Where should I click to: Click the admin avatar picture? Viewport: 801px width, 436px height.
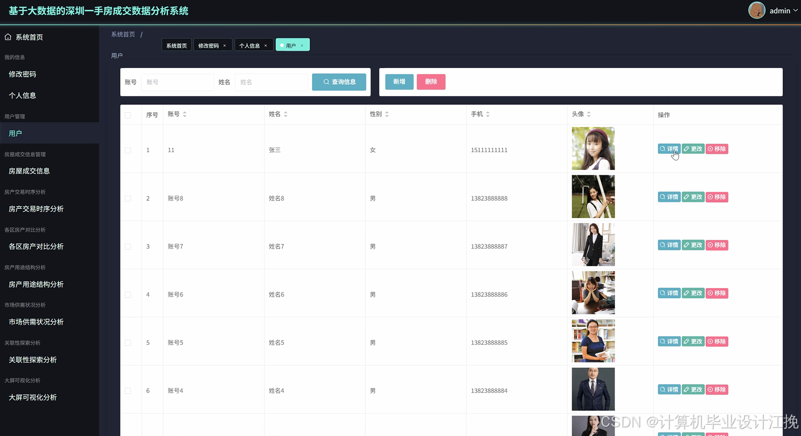(x=757, y=10)
